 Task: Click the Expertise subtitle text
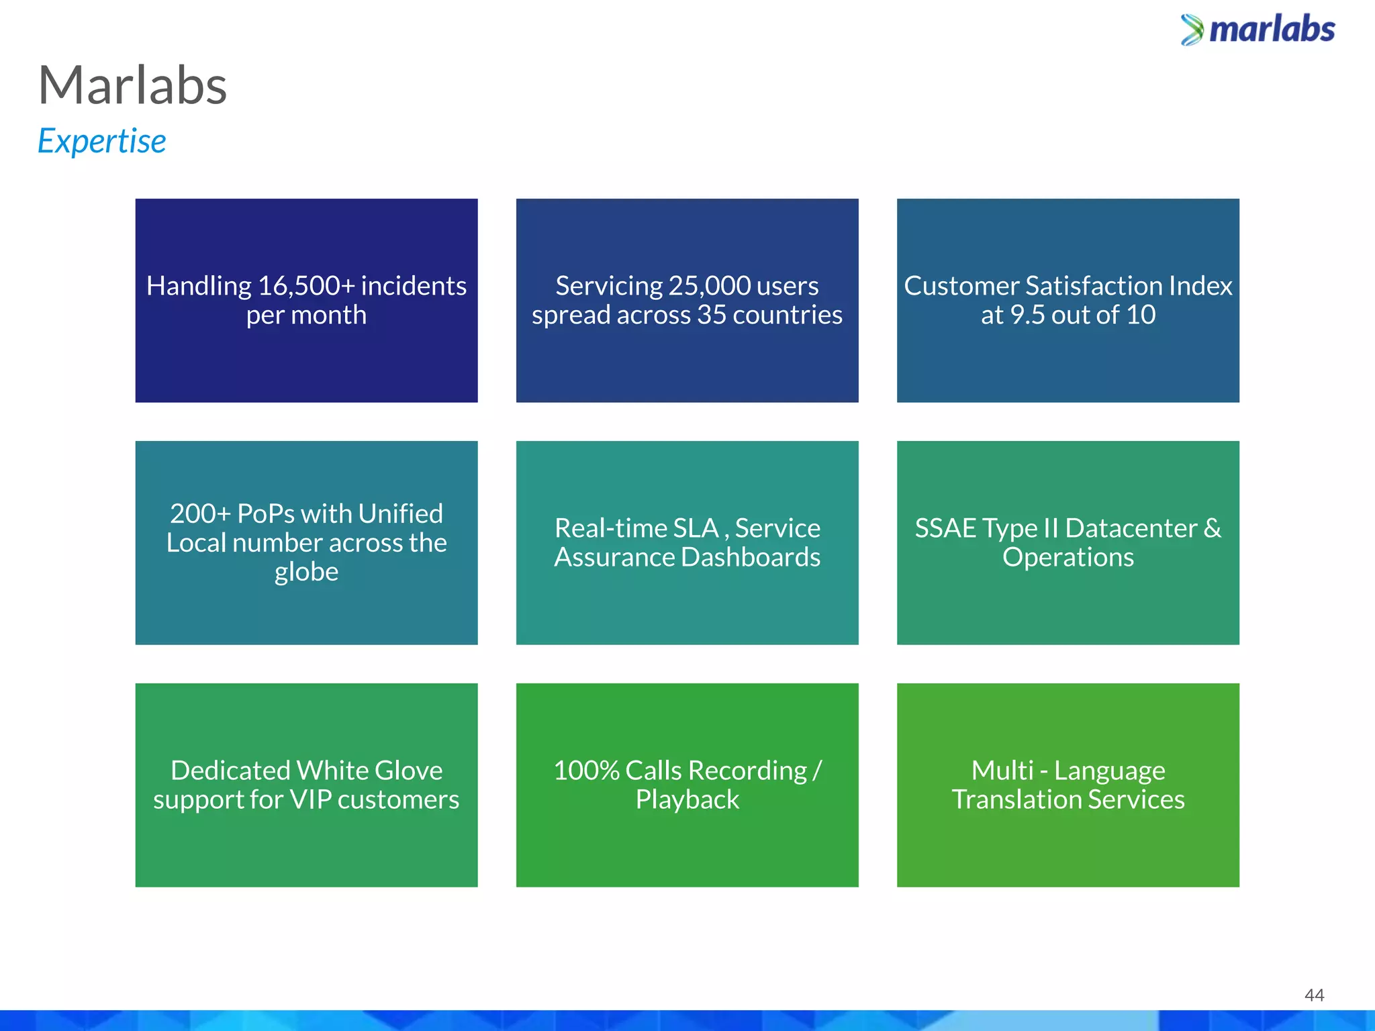101,141
